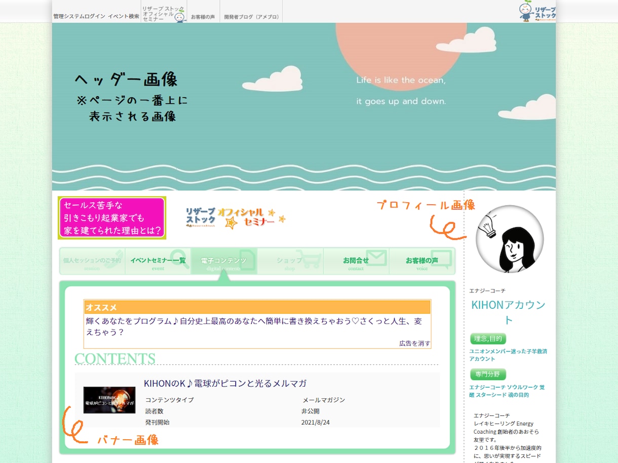The width and height of the screenshot is (618, 463).
Task: Click the circular profile image
Action: (x=510, y=239)
